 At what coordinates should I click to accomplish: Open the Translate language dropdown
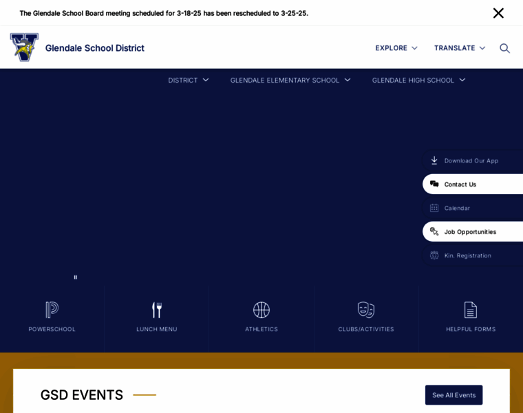click(x=460, y=48)
